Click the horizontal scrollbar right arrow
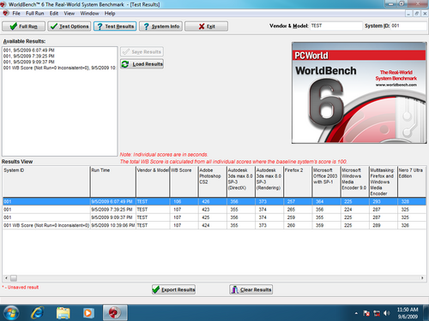Viewport: 429px width, 321px height. coord(422,278)
